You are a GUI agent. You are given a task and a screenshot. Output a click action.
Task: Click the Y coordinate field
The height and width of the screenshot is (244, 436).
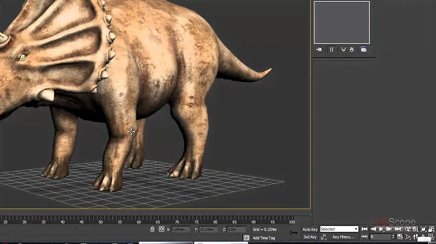(208, 230)
